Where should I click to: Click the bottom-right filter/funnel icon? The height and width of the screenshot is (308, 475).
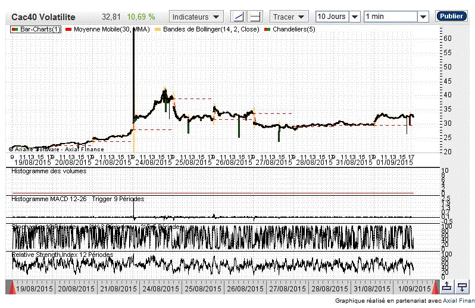[x=461, y=287]
